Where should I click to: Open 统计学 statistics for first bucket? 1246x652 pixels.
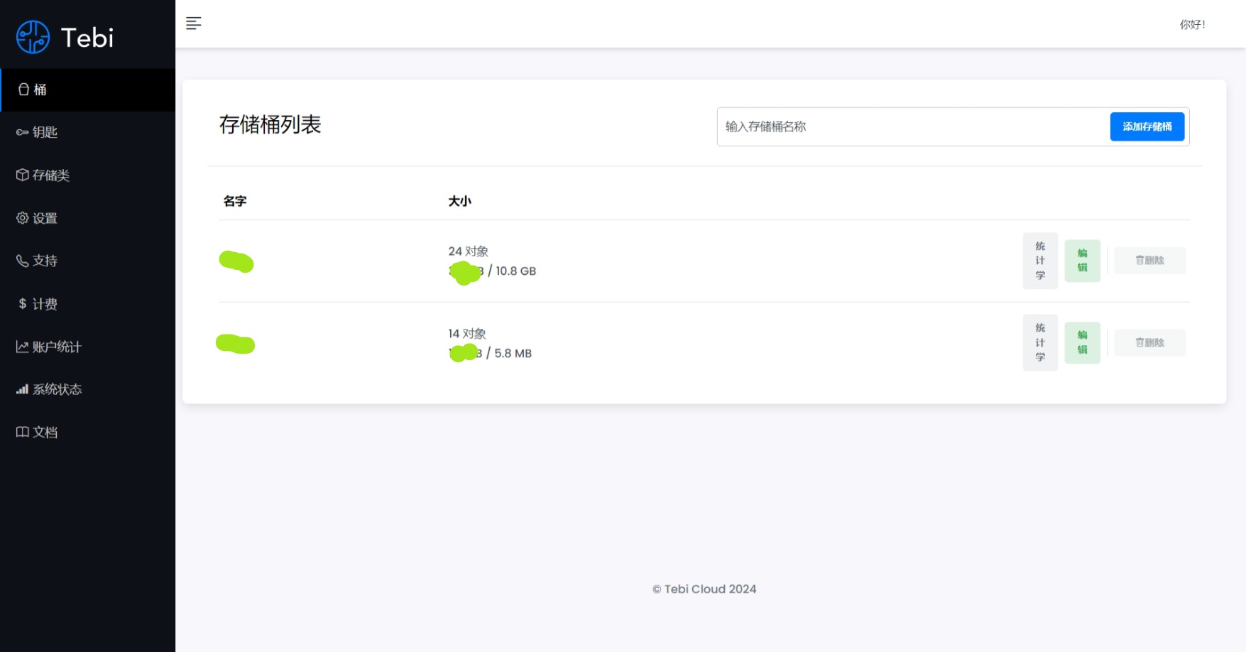click(x=1040, y=261)
